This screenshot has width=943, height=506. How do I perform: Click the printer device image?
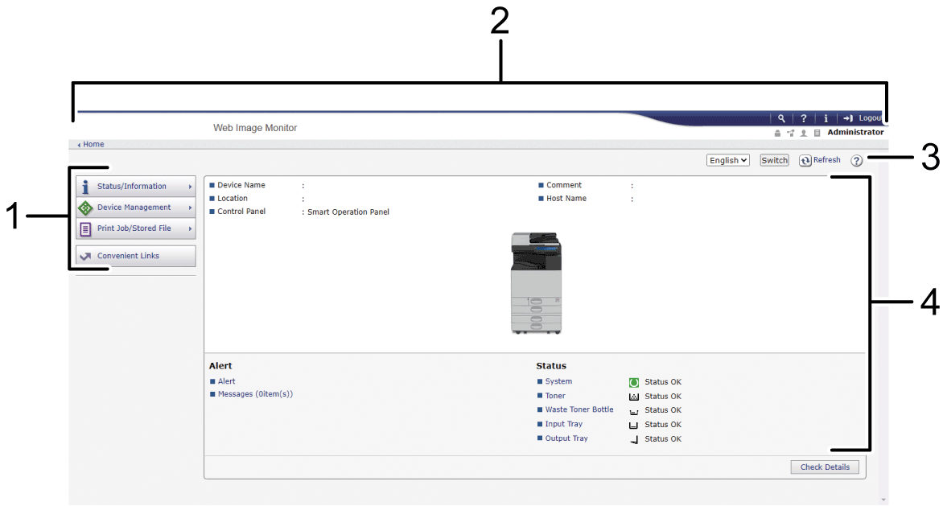536,283
